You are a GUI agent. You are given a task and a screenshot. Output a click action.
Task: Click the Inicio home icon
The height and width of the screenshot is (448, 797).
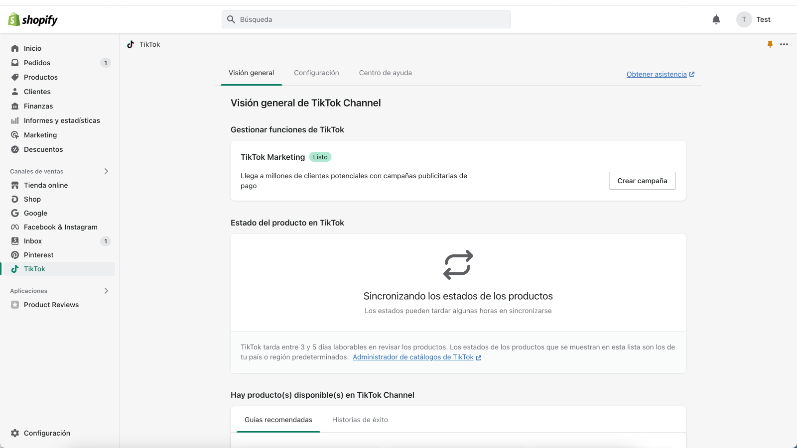[15, 48]
